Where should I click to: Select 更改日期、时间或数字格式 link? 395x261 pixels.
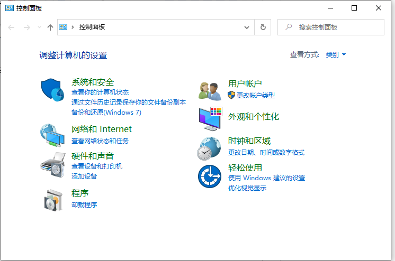click(x=266, y=152)
